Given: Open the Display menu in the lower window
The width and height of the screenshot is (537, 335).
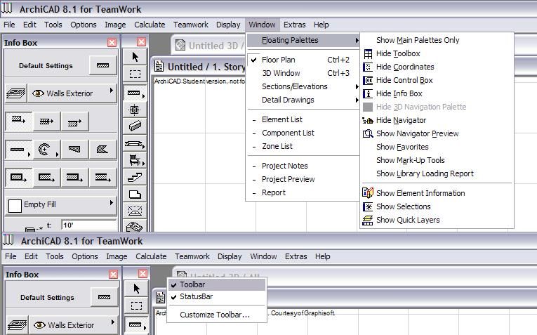Looking at the screenshot, I should pyautogui.click(x=230, y=256).
